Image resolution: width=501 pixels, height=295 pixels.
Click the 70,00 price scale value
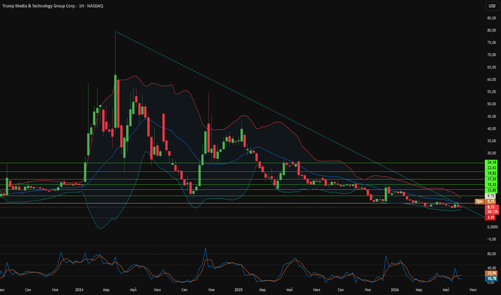coord(491,55)
